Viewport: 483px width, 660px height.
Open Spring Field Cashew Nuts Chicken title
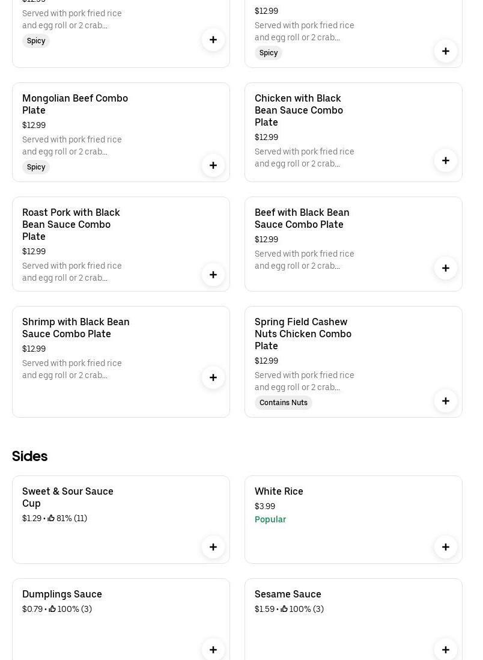point(303,334)
